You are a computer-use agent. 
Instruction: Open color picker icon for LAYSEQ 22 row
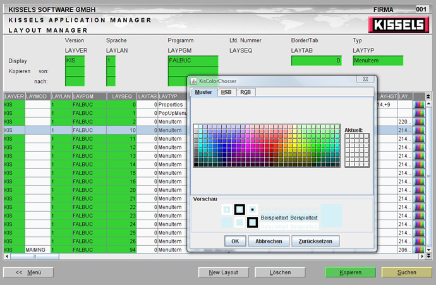[419, 207]
